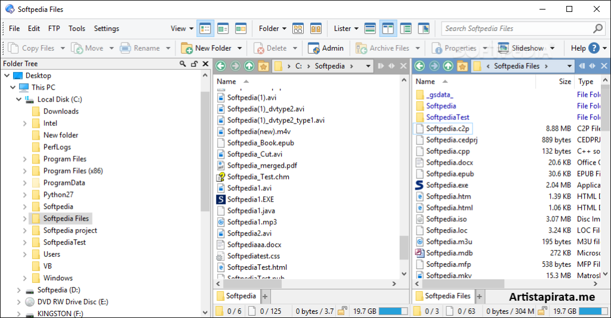Toggle the highlighted dual-pane Lister layout icon
The width and height of the screenshot is (611, 318).
coord(388,29)
